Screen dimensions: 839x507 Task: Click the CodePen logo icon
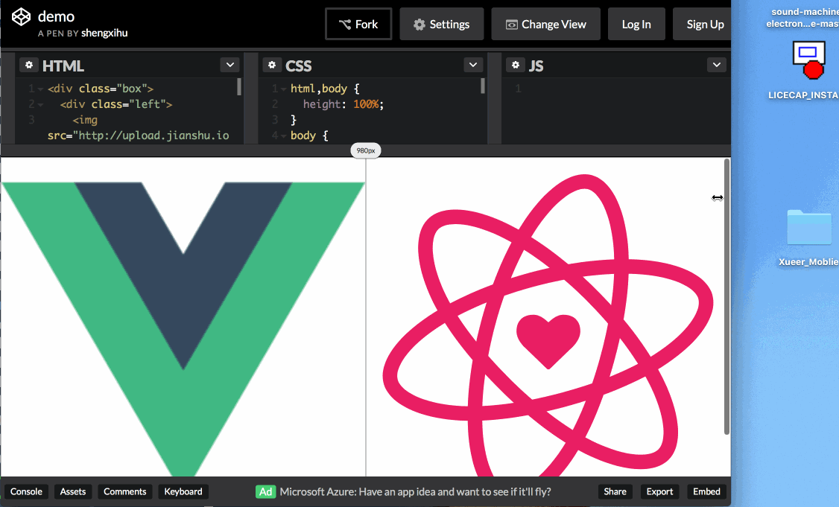point(22,16)
